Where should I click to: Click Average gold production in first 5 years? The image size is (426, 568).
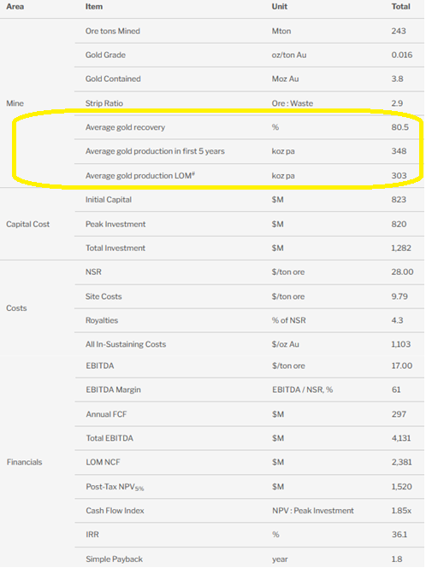click(x=155, y=151)
